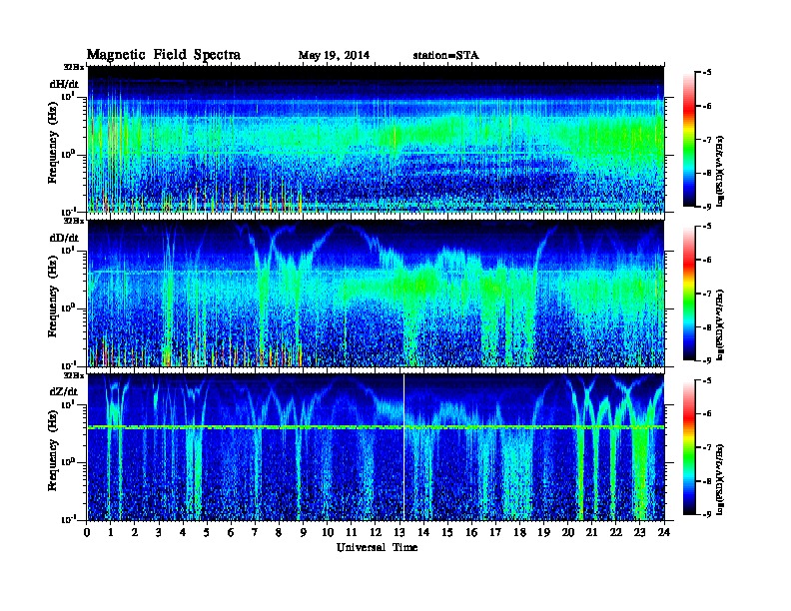Click the hour 5 tick label on the time axis
Viewport: 791px width, 611px height.
(207, 532)
